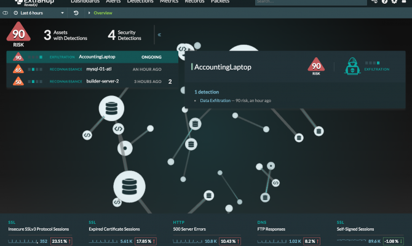Open the Packets menu
This screenshot has height=246, width=412.
(x=220, y=2)
